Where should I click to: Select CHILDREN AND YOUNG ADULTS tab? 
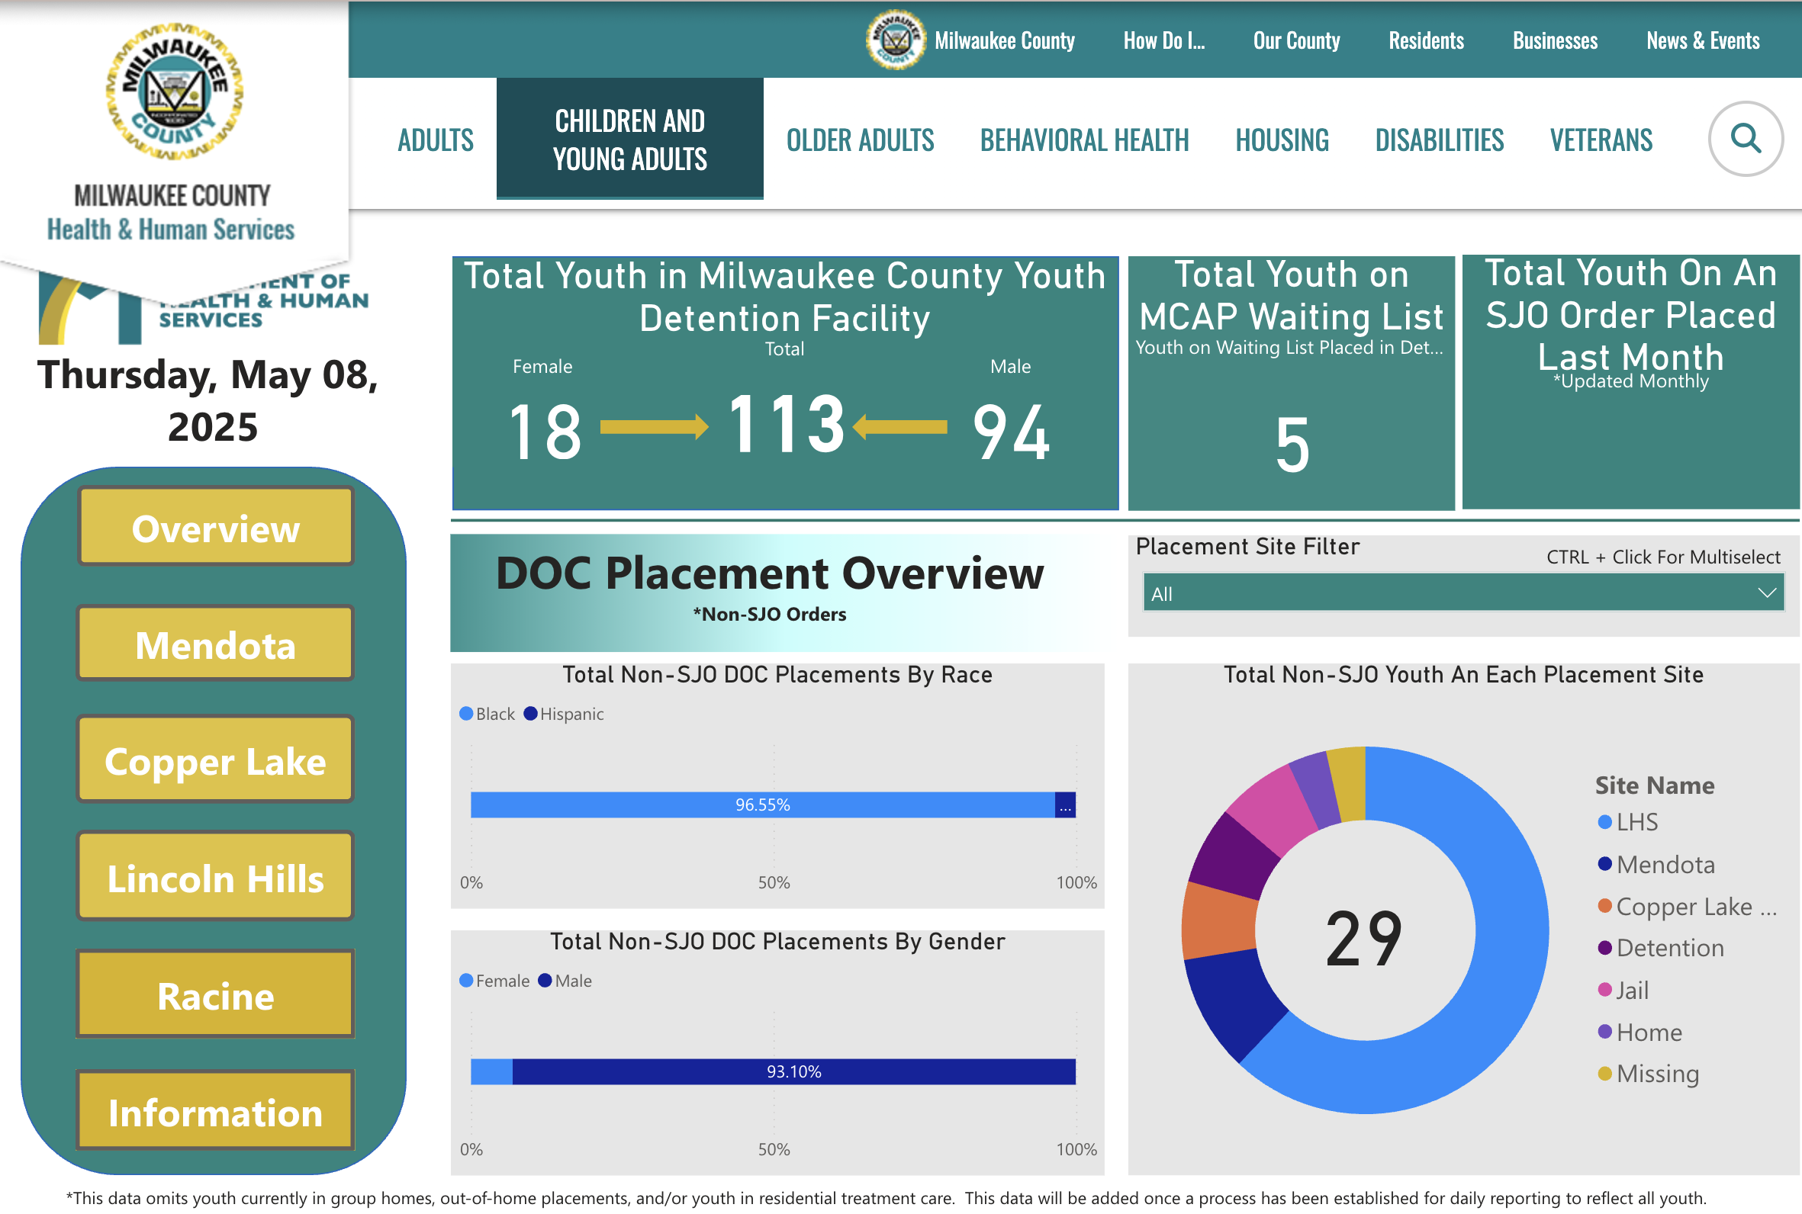[x=629, y=140]
